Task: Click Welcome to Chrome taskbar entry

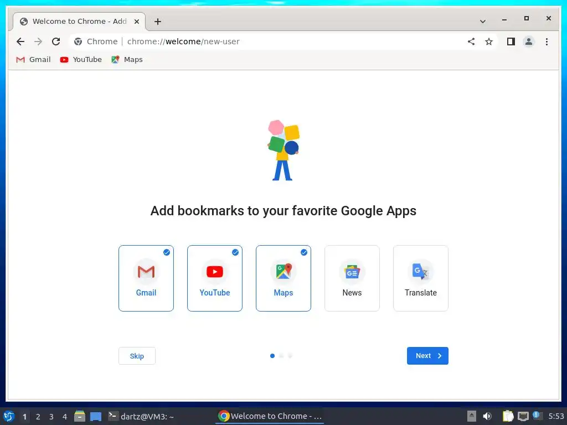Action: 270,416
